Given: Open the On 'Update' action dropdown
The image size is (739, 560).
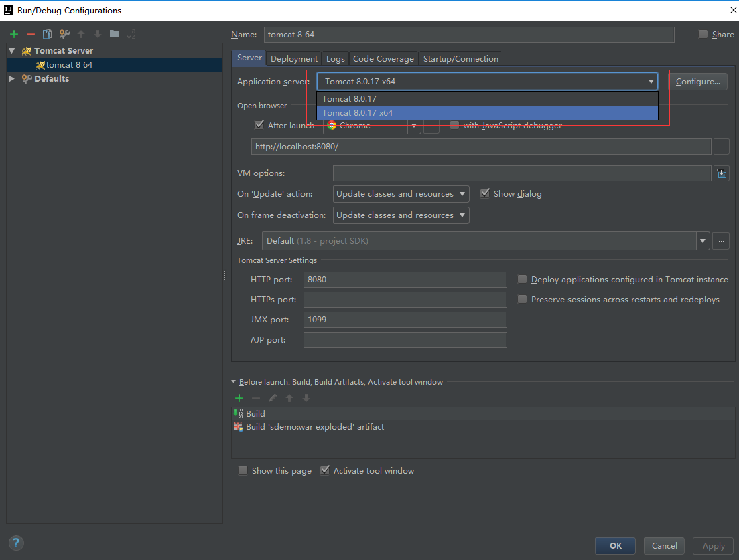Looking at the screenshot, I should [401, 194].
